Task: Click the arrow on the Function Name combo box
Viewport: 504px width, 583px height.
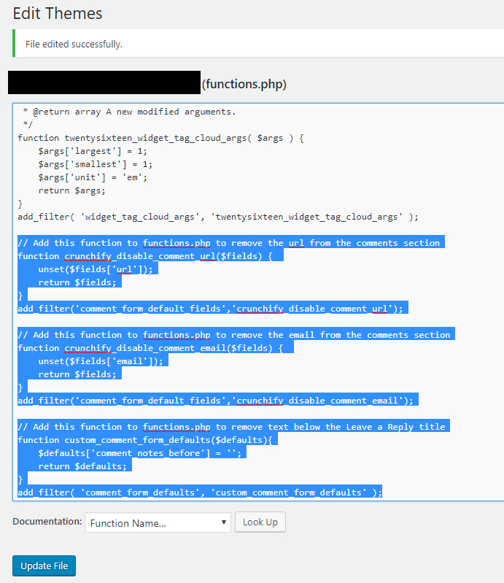Action: point(223,522)
